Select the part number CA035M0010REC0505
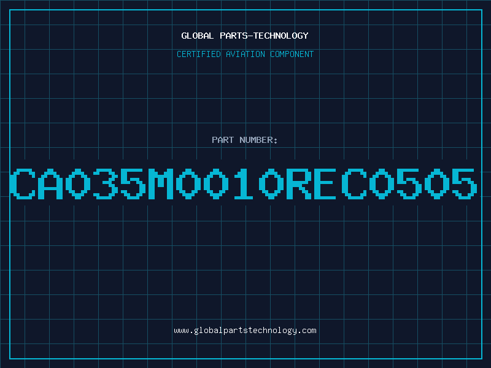 coord(244,184)
